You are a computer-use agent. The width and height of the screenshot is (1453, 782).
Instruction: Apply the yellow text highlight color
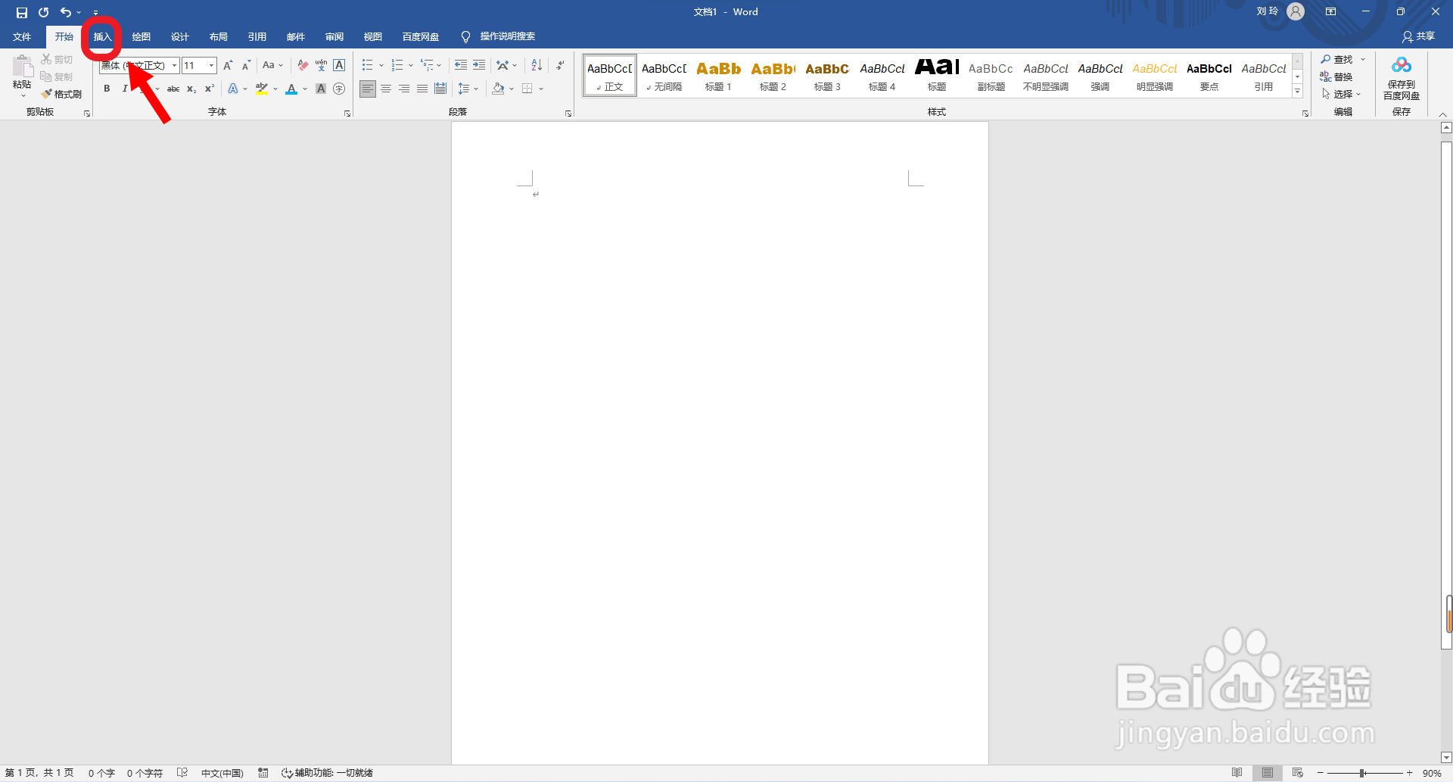(x=262, y=89)
